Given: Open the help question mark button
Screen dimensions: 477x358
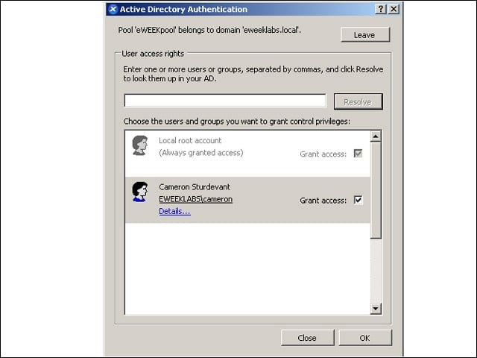Looking at the screenshot, I should coord(381,9).
